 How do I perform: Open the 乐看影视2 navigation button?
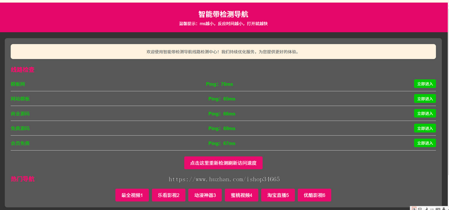169,195
